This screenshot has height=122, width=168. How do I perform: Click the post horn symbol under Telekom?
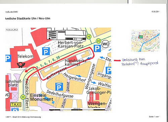click(21, 65)
